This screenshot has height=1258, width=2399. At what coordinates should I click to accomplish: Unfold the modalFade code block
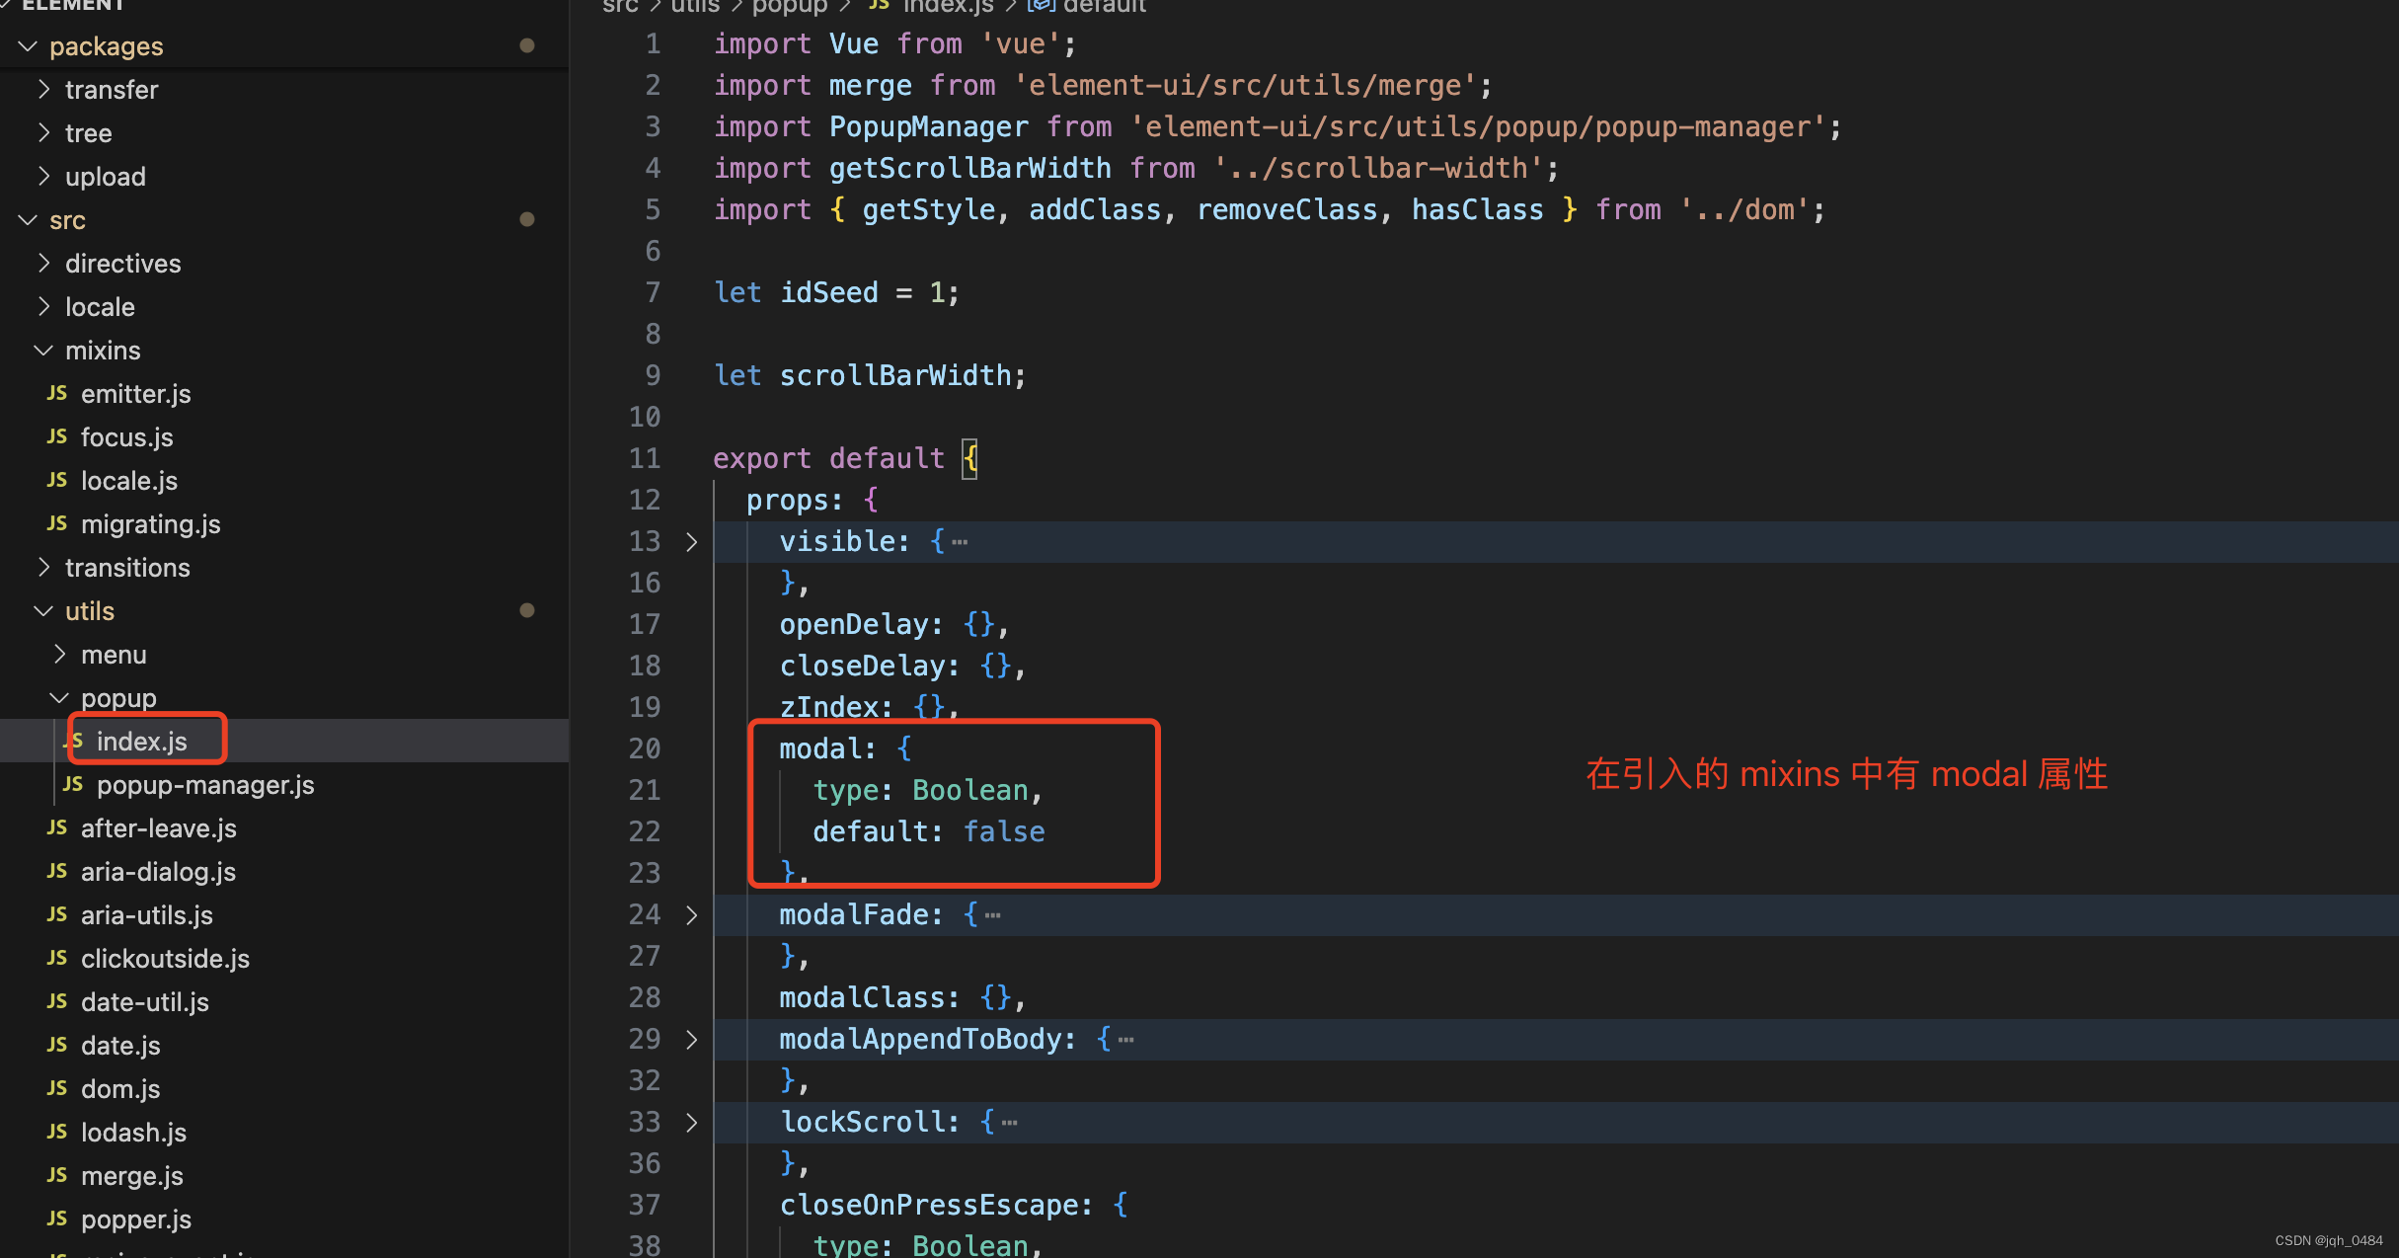[x=692, y=915]
